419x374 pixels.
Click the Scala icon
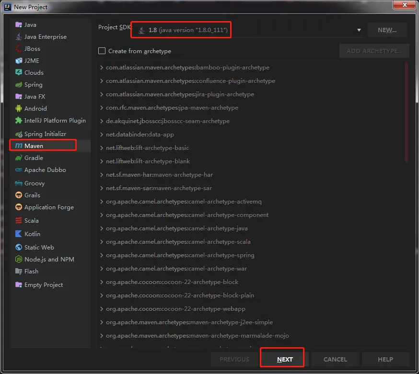(x=18, y=220)
